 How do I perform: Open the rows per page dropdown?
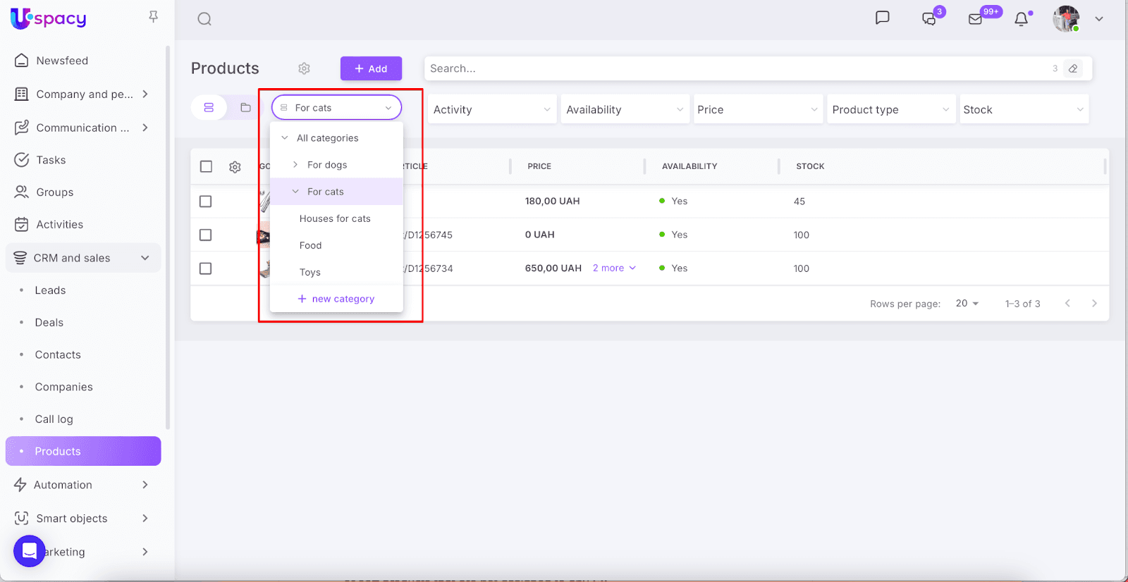click(967, 304)
